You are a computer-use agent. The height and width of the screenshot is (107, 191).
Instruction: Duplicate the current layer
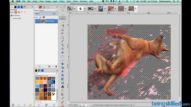coord(49,67)
